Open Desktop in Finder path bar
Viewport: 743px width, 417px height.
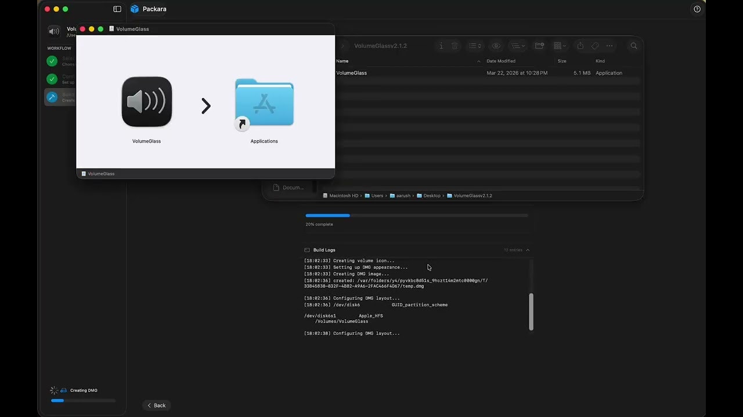pos(429,196)
